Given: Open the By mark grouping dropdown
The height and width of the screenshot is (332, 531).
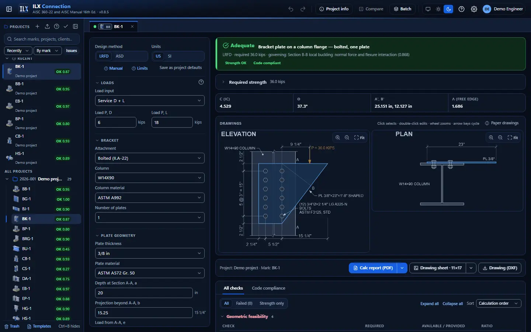Looking at the screenshot, I should pyautogui.click(x=48, y=51).
